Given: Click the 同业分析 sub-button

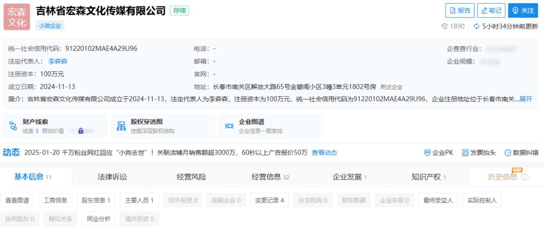Looking at the screenshot, I should click(99, 219).
